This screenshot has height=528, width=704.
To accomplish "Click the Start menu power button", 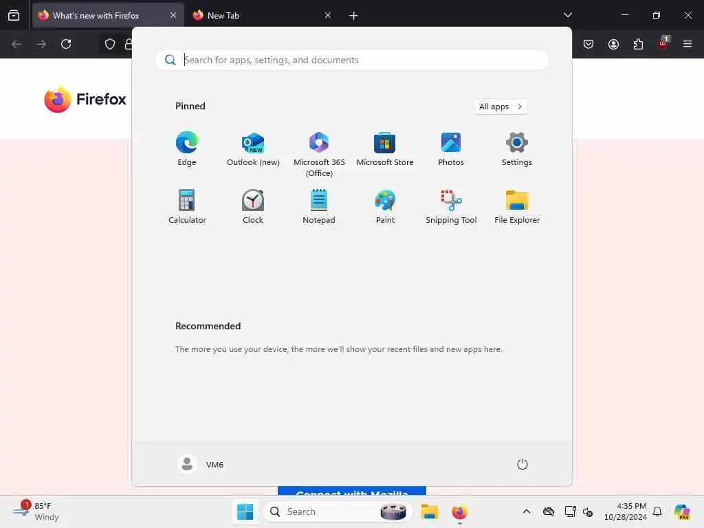I will point(522,464).
